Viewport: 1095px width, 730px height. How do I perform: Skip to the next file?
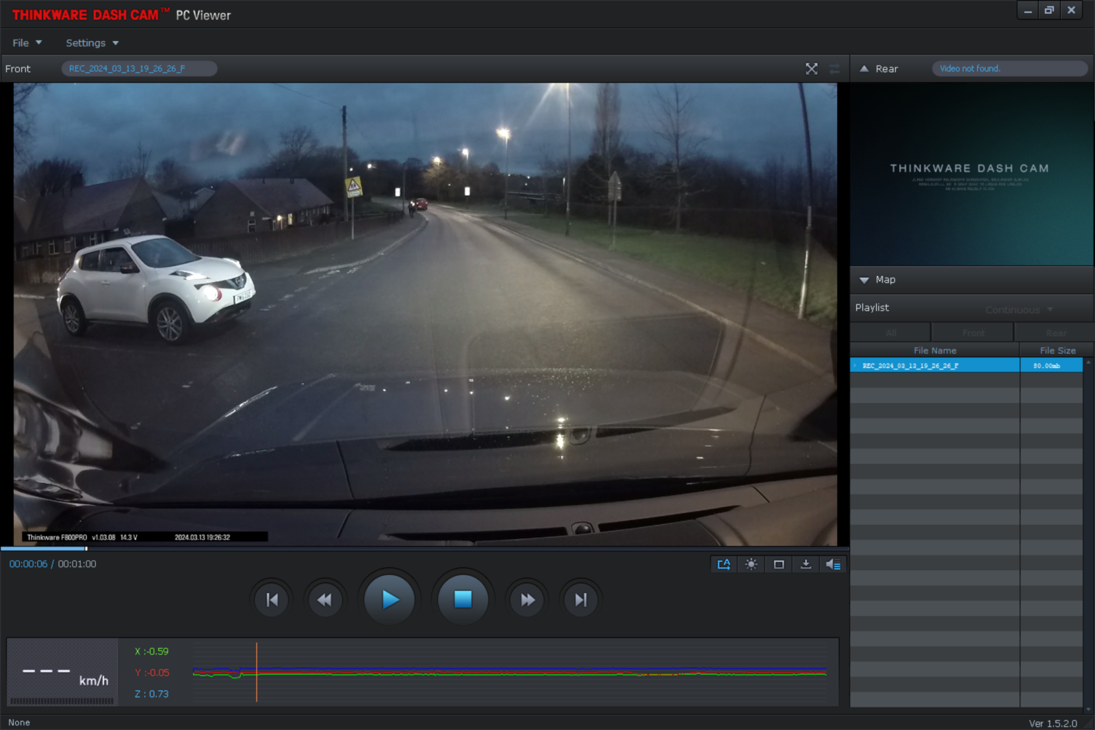click(581, 600)
